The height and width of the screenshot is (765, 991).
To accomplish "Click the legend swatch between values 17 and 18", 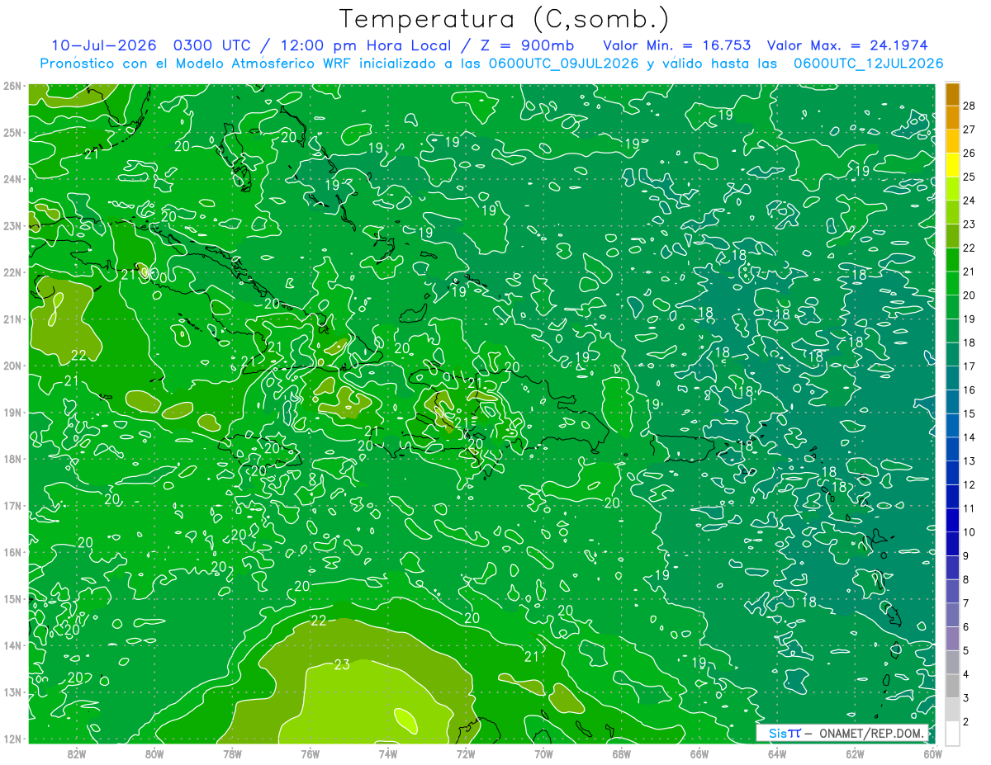I will tap(952, 354).
